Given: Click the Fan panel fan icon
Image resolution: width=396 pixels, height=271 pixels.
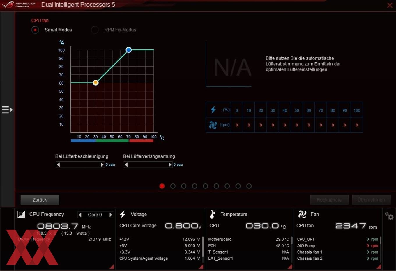Looking at the screenshot, I should point(302,214).
